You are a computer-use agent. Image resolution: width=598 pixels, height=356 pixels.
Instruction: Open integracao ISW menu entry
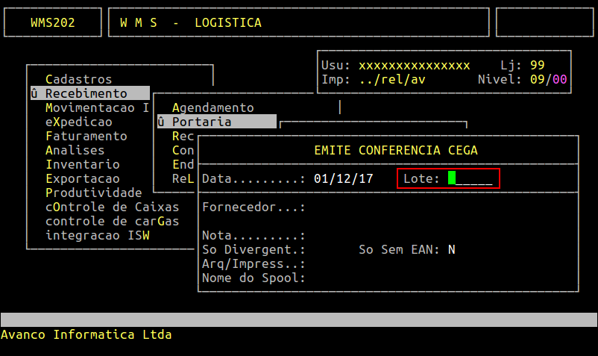pyautogui.click(x=97, y=235)
